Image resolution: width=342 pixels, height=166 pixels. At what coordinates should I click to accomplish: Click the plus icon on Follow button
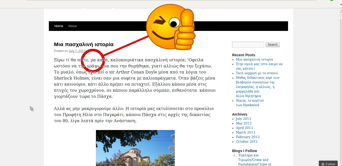point(323,164)
